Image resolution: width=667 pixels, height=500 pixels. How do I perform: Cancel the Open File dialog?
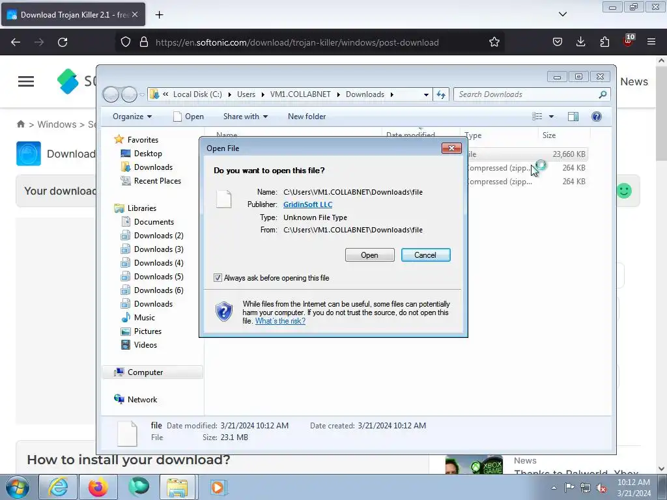click(x=425, y=255)
